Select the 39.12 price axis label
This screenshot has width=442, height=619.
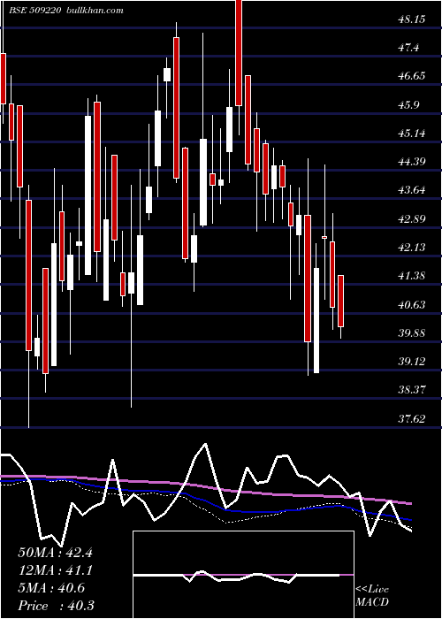coord(412,361)
